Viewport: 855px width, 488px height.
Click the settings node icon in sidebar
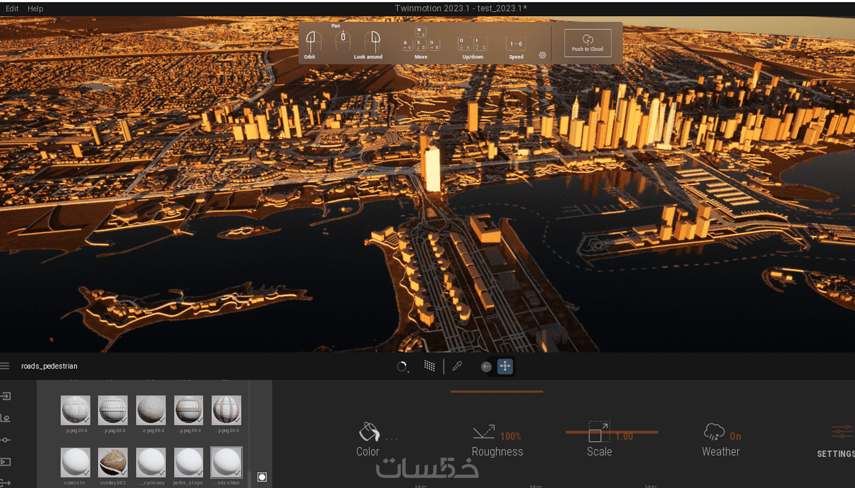(x=6, y=440)
